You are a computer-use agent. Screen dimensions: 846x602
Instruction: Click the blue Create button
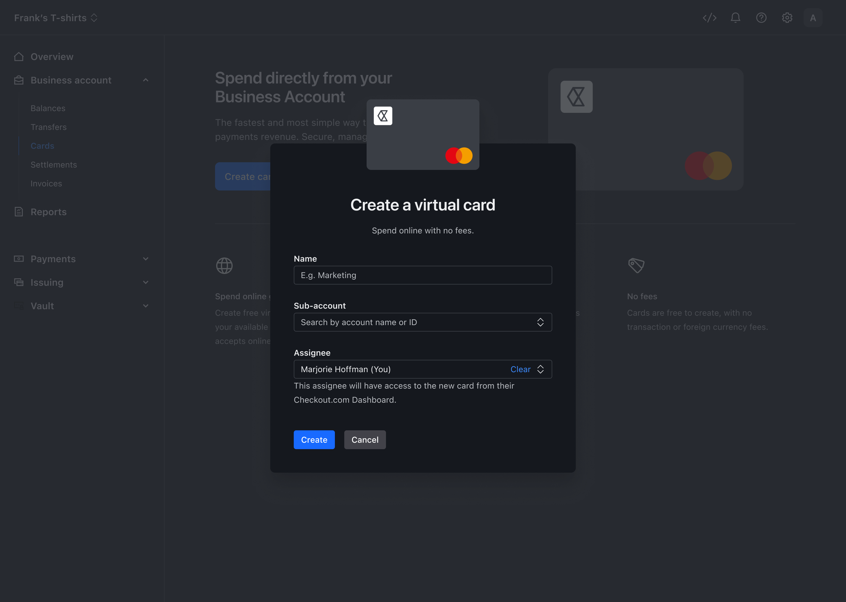[314, 440]
